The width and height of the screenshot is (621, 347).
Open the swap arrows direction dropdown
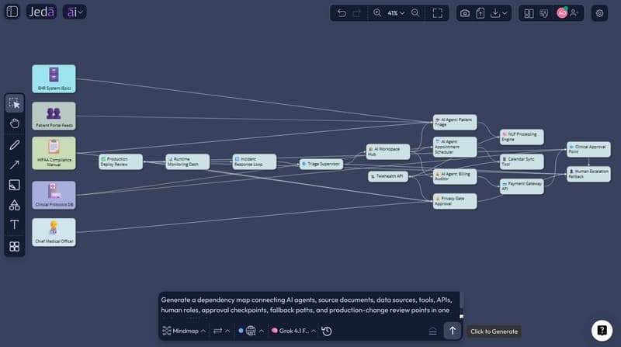221,331
